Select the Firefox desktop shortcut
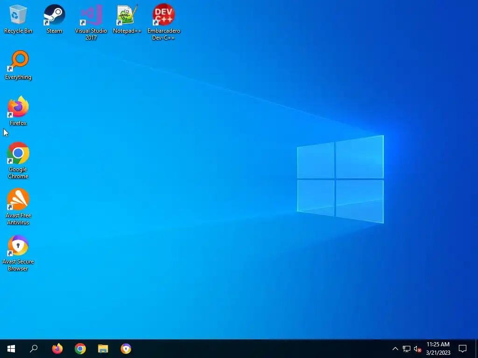Viewport: 478px width, 358px height. [18, 111]
